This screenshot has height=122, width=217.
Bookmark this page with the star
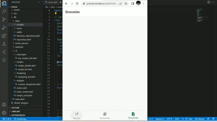point(126,4)
